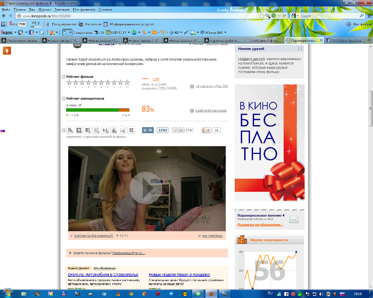The height and width of the screenshot is (298, 373).
Task: Open Windows Start menu orb
Action: click(x=7, y=294)
